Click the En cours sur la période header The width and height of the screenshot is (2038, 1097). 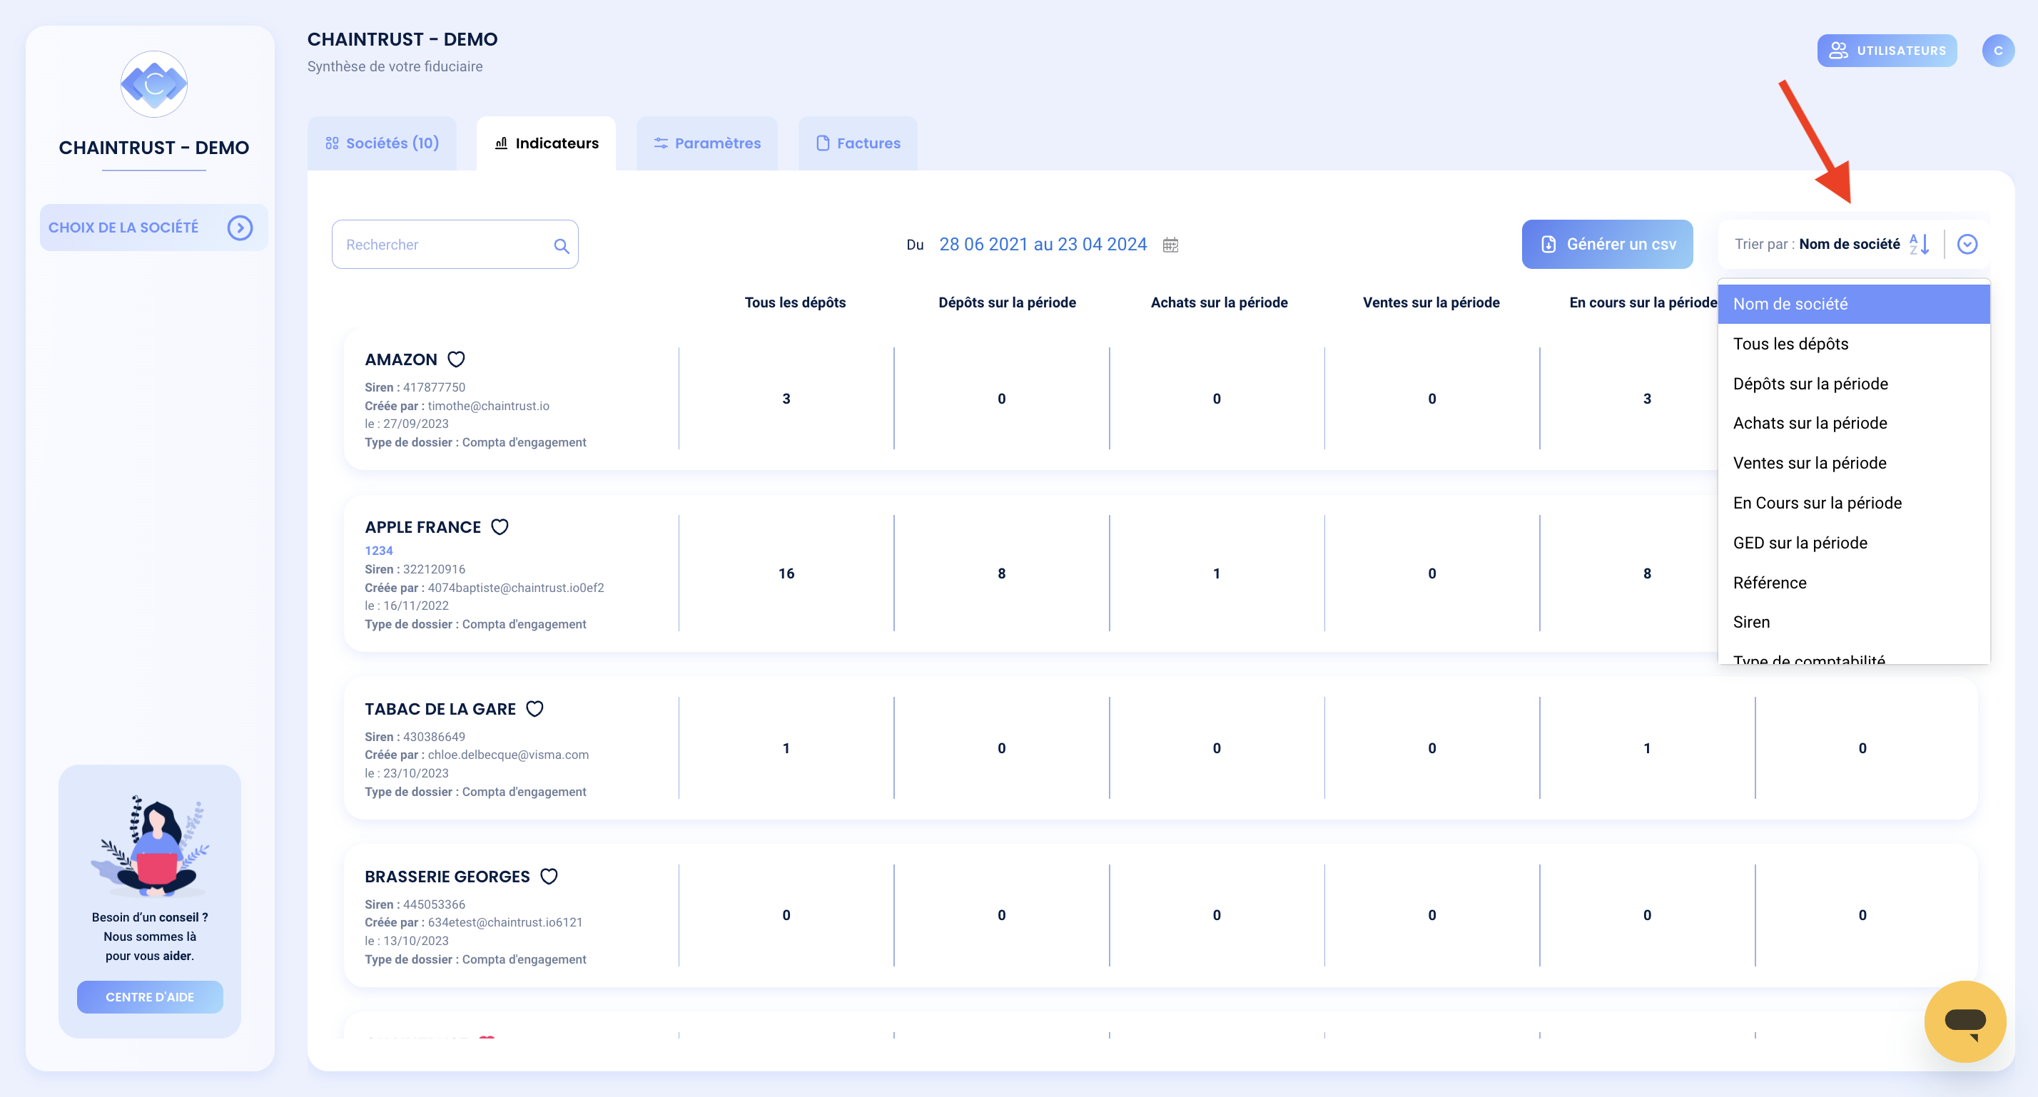click(1643, 302)
